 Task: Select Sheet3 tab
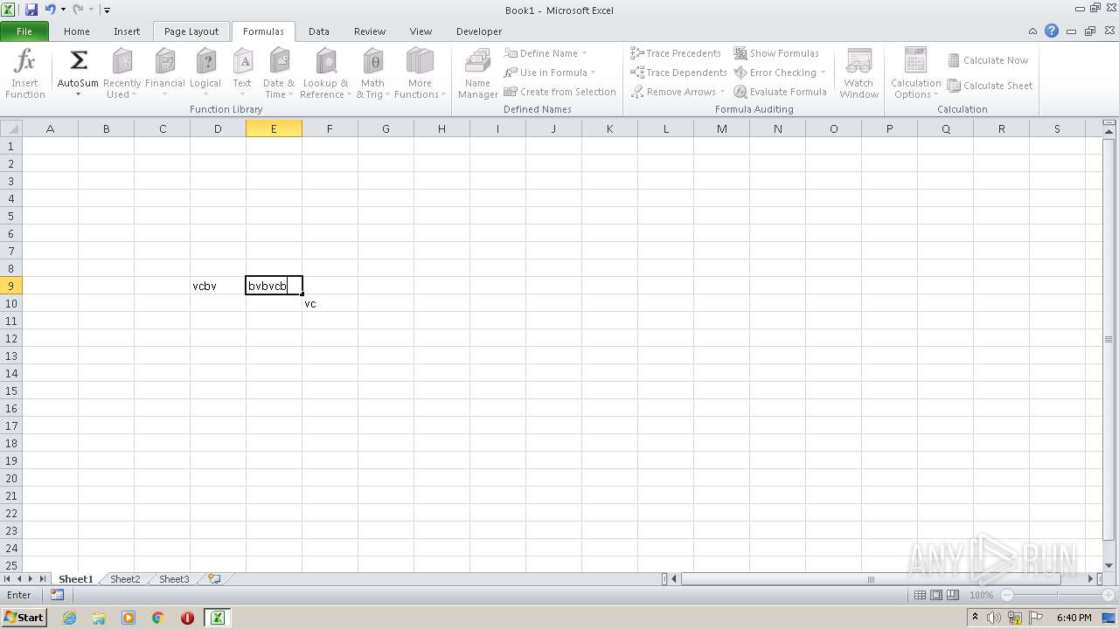click(174, 579)
